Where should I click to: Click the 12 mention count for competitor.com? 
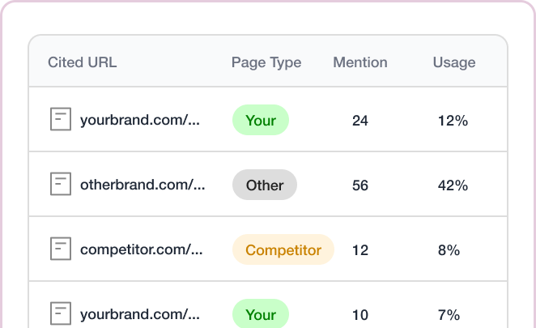click(x=360, y=250)
